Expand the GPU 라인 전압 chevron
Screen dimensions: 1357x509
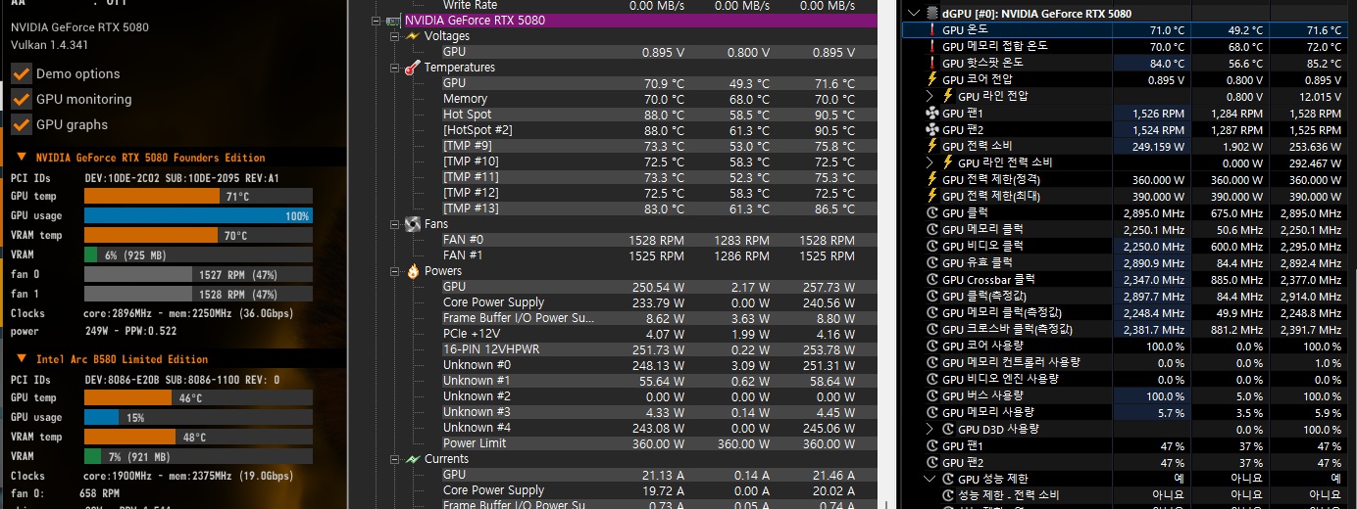tap(930, 96)
